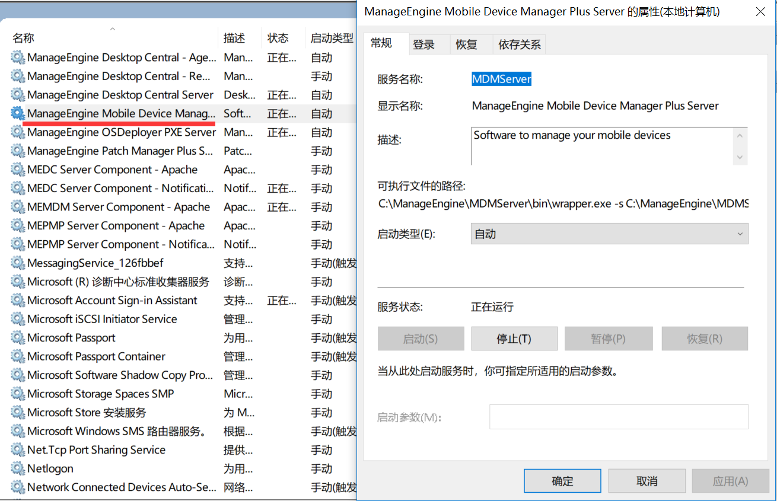Click the greyed 暂停(P) button
The height and width of the screenshot is (501, 777).
pos(609,339)
